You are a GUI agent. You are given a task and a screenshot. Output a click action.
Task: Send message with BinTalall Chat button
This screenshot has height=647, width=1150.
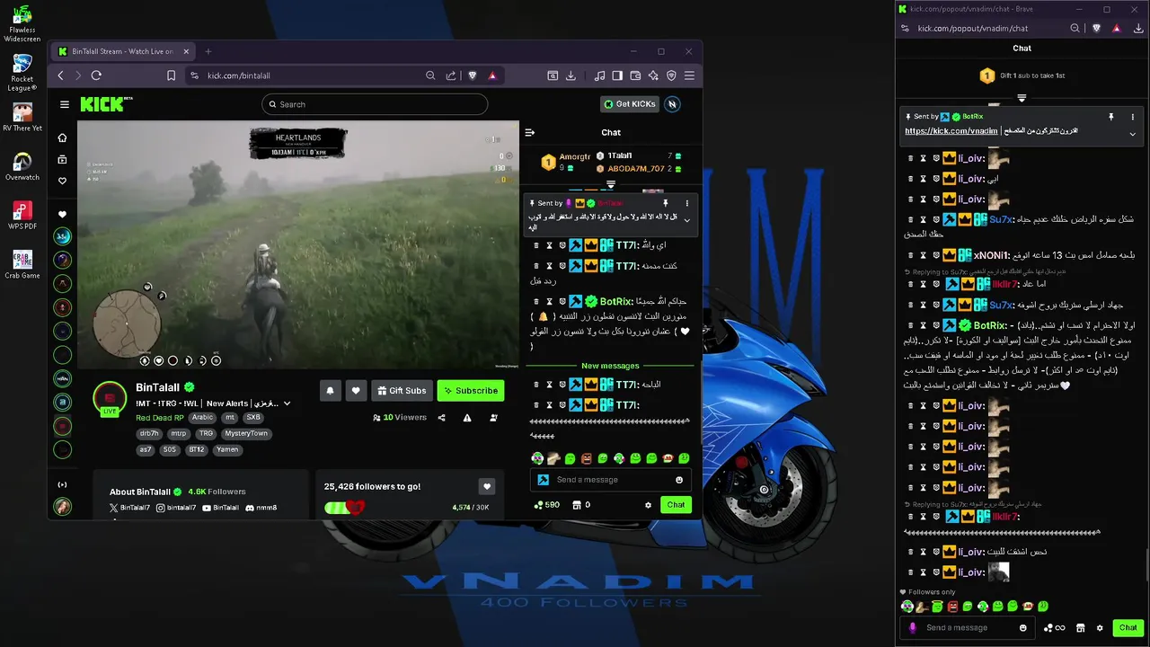(x=676, y=505)
